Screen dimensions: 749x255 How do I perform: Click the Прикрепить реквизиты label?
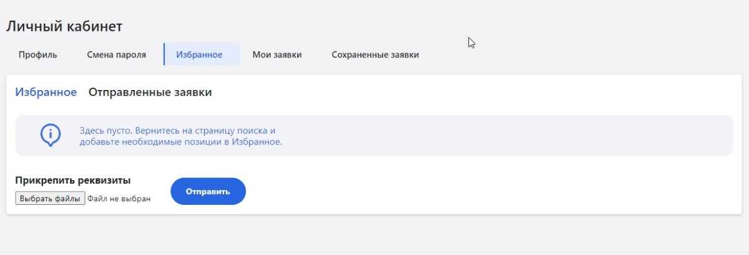[73, 180]
